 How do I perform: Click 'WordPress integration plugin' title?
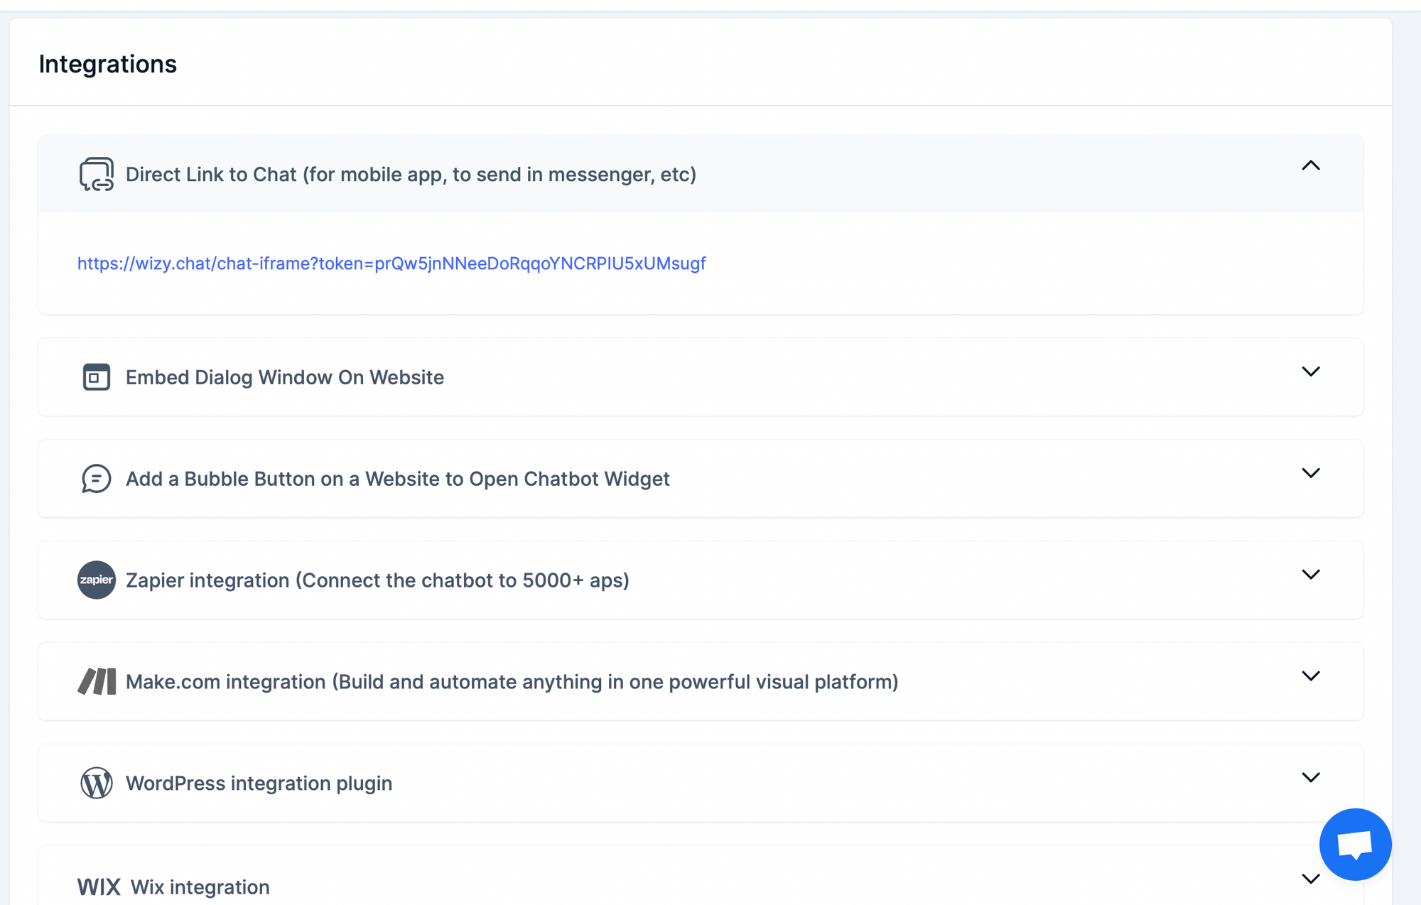(x=259, y=783)
